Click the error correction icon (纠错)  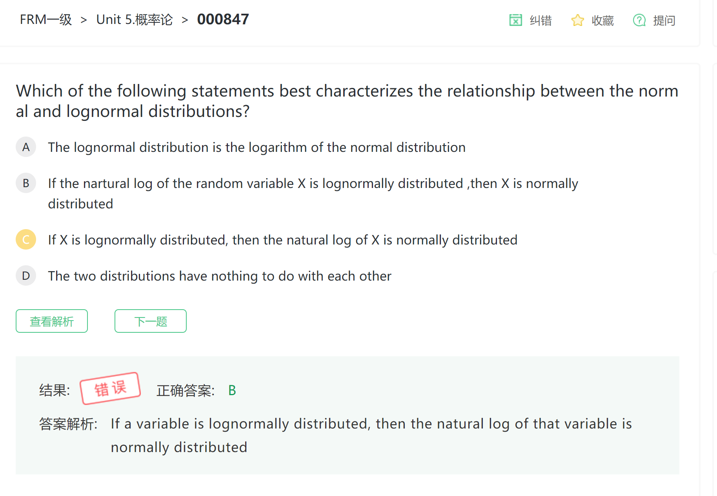click(515, 20)
